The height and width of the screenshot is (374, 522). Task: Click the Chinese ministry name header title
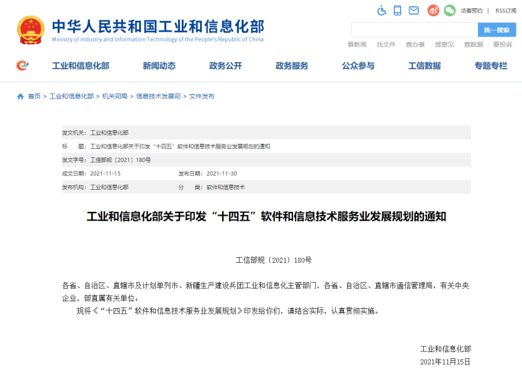tap(158, 26)
